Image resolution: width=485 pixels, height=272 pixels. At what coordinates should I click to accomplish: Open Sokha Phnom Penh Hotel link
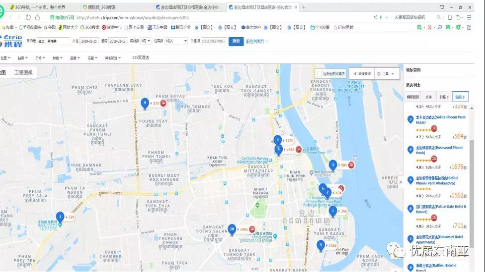[440, 120]
